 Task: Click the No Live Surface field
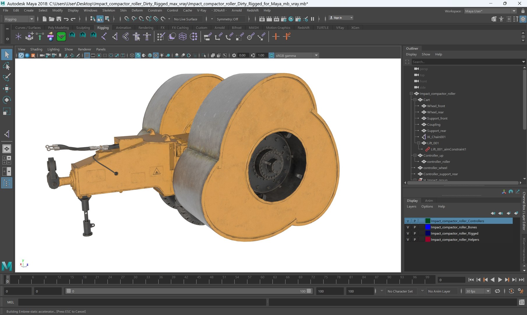click(x=187, y=19)
